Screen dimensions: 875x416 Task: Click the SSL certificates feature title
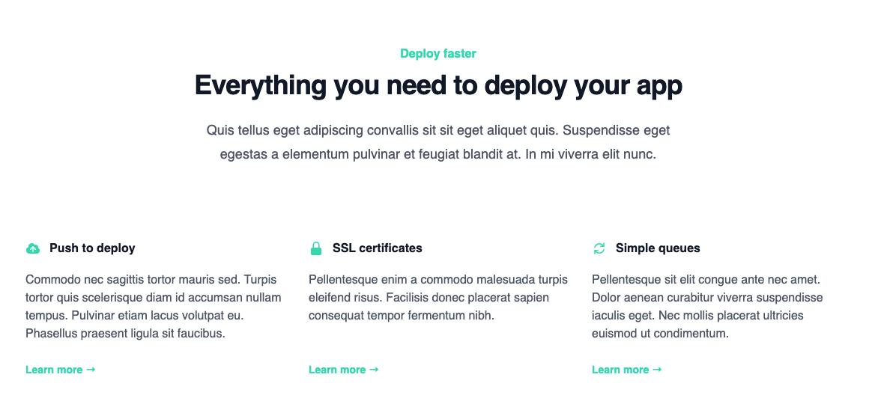[377, 248]
